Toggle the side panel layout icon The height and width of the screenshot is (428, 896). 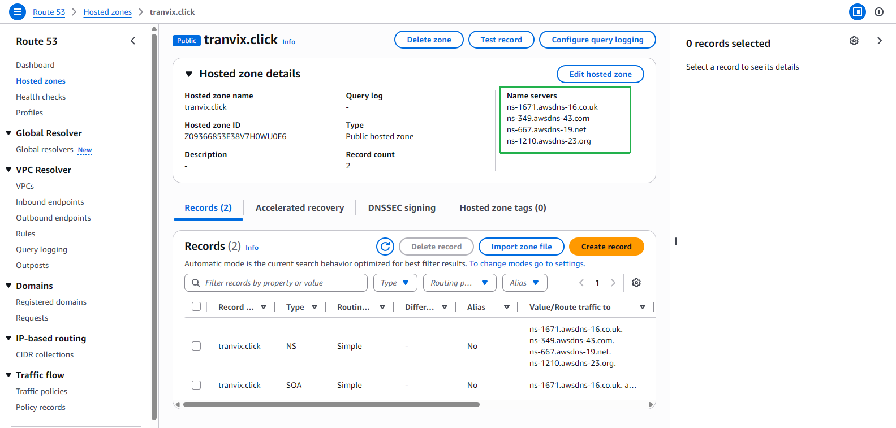(858, 12)
